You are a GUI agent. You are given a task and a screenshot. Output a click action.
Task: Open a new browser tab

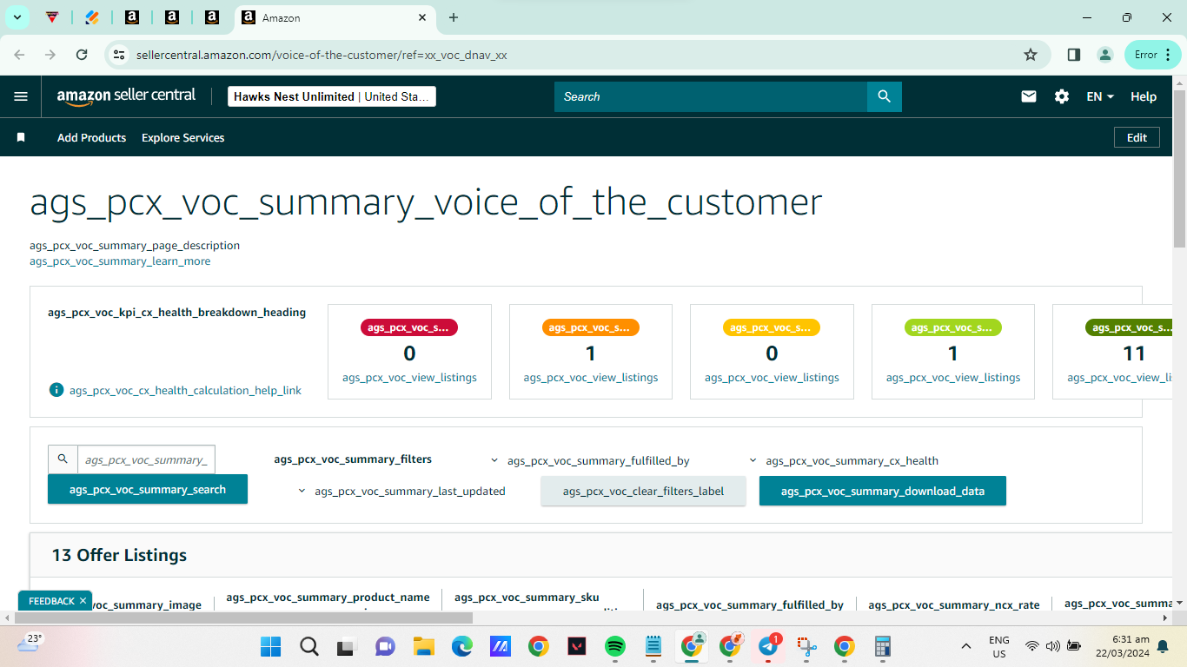pos(454,17)
